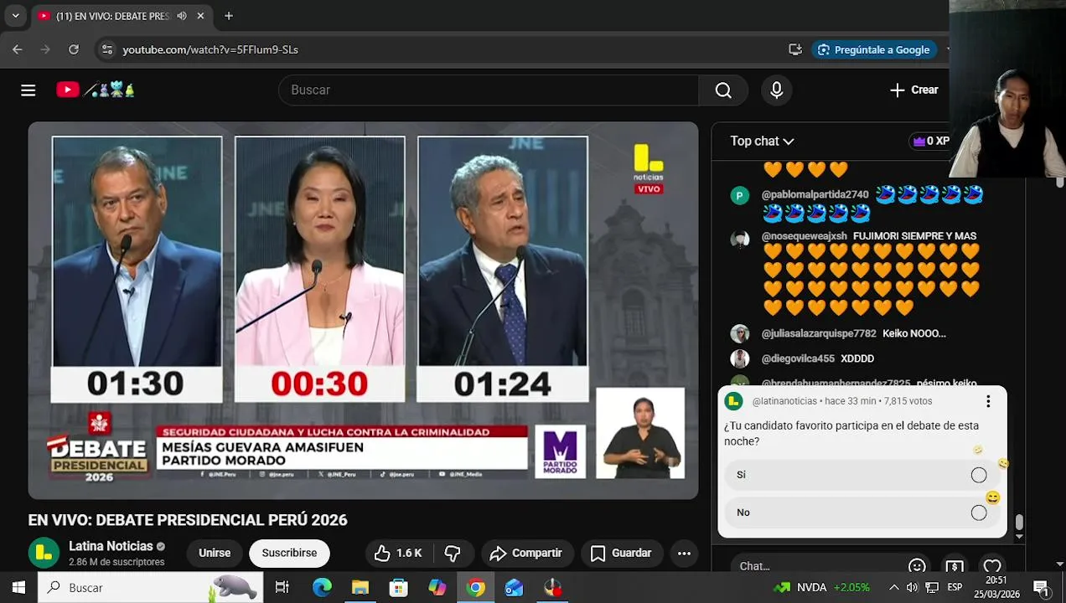Click the 0 XP crown badge
The height and width of the screenshot is (603, 1066).
pos(930,141)
